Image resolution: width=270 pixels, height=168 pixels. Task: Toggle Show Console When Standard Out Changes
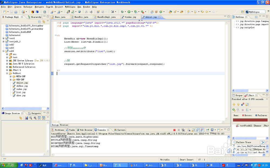pos(198,130)
